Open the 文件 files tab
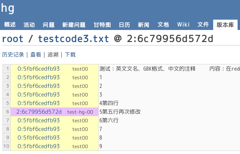 point(203,24)
